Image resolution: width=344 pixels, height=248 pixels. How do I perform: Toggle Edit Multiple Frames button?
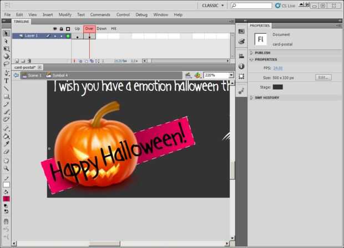92,61
